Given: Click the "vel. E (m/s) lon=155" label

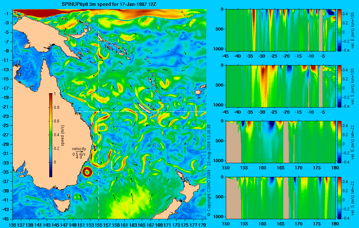Looking at the screenshot, I should coord(352,30).
